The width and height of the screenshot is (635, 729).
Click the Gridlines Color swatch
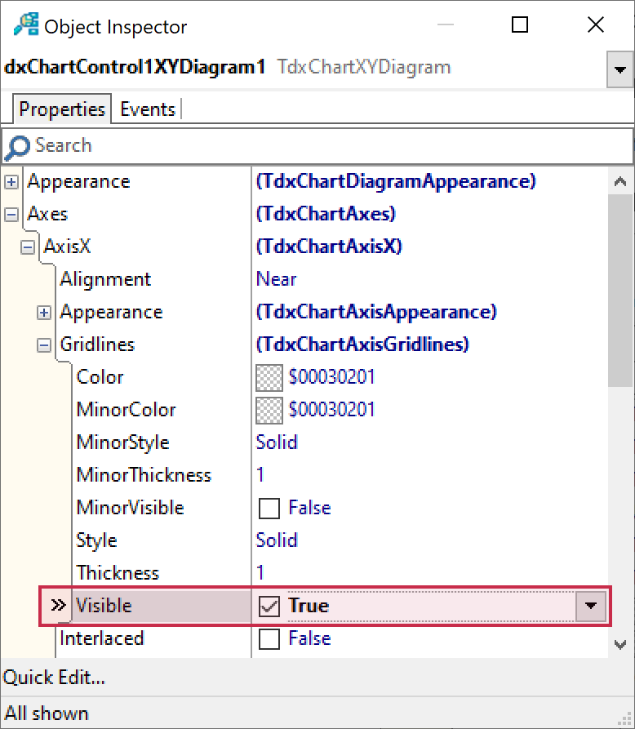(x=269, y=378)
